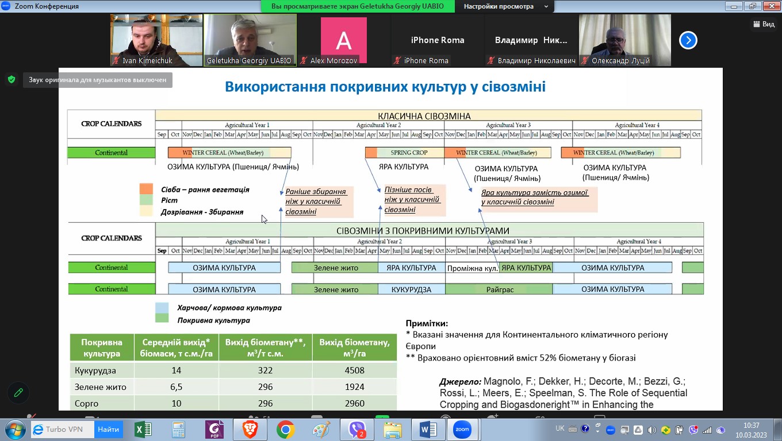The width and height of the screenshot is (782, 441).
Task: Dismiss the Звук оригинала для музыкантов notice
Action: [x=98, y=80]
